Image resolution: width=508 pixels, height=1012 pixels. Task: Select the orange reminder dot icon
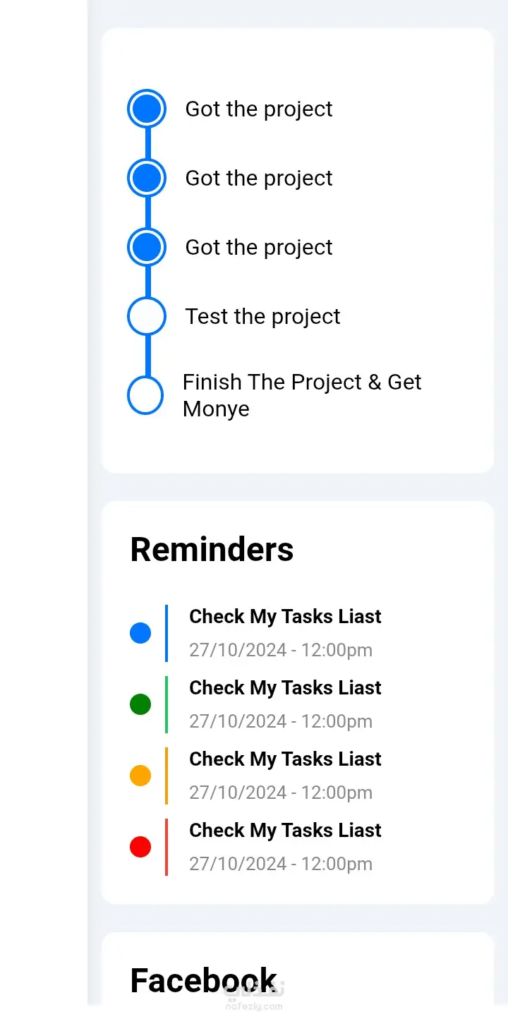coord(140,776)
